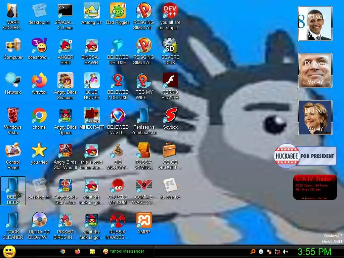Click the 3:55 PM taskbar clock
Screen dimensions: 344x258
pos(314,251)
